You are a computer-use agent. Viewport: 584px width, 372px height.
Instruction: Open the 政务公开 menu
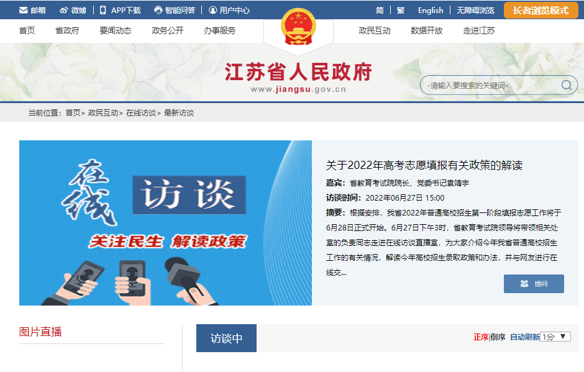(x=168, y=30)
